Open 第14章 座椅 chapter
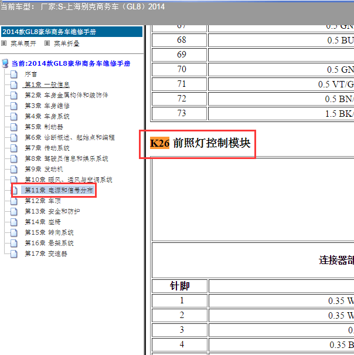The height and width of the screenshot is (355, 354). point(43,222)
